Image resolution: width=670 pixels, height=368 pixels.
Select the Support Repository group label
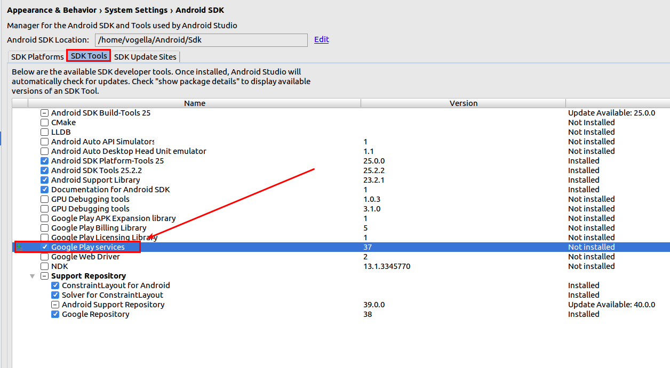(89, 276)
